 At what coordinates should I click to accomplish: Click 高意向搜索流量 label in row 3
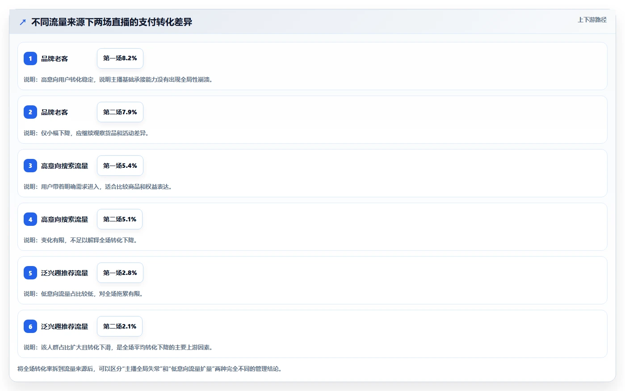click(65, 166)
